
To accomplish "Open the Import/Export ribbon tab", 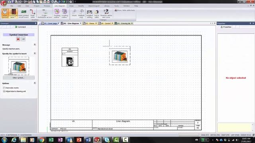I will point(94,6).
